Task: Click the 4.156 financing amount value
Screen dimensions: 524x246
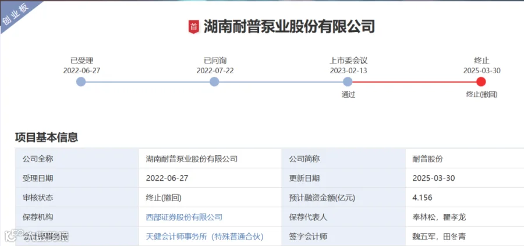Action: click(x=423, y=198)
